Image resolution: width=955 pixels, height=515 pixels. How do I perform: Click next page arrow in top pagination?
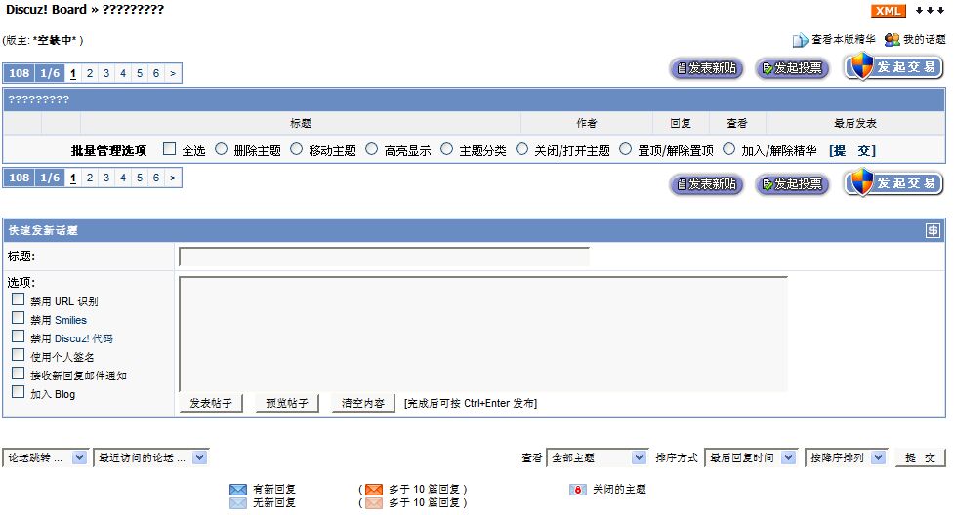click(173, 73)
